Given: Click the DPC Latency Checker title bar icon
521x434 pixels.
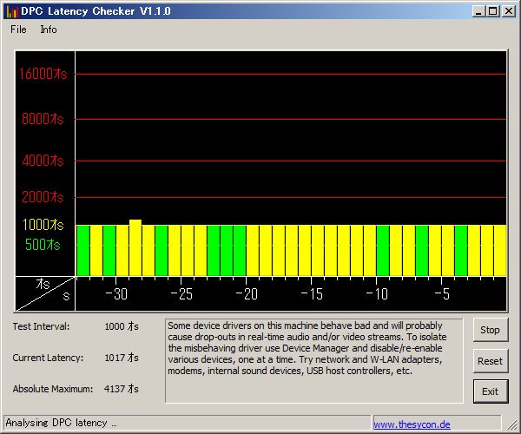Looking at the screenshot, I should coord(12,11).
